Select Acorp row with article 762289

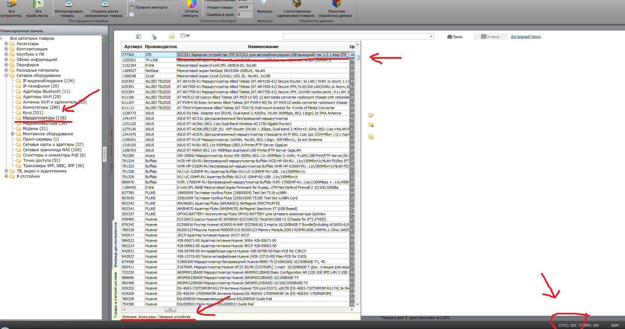click(x=238, y=156)
